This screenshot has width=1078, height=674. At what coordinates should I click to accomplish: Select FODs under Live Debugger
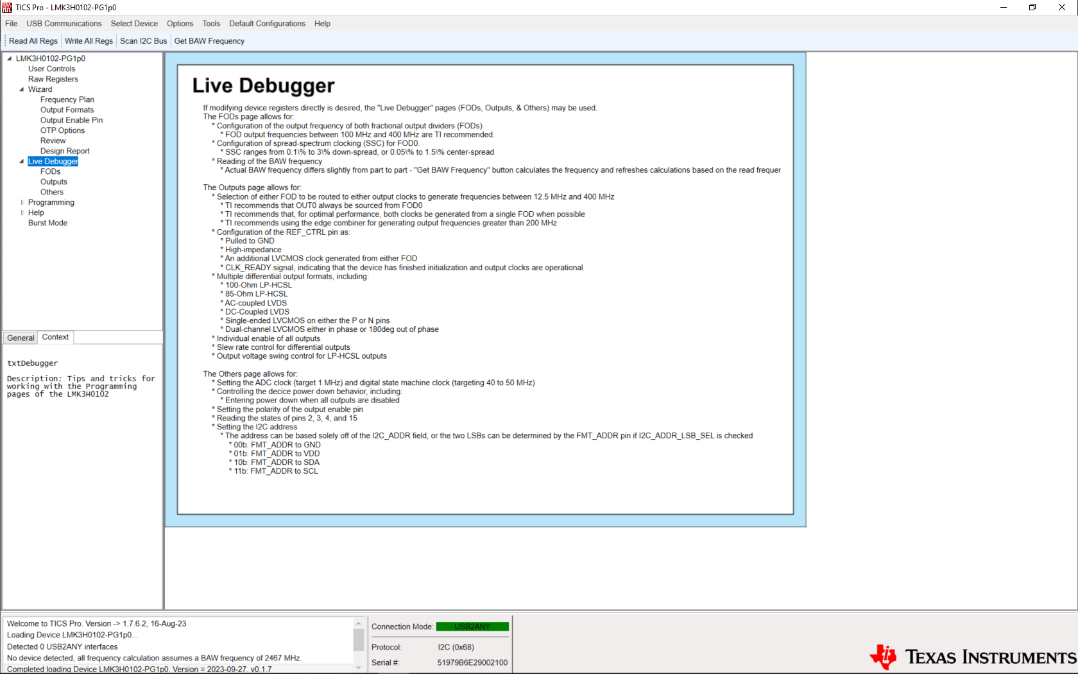(x=49, y=171)
